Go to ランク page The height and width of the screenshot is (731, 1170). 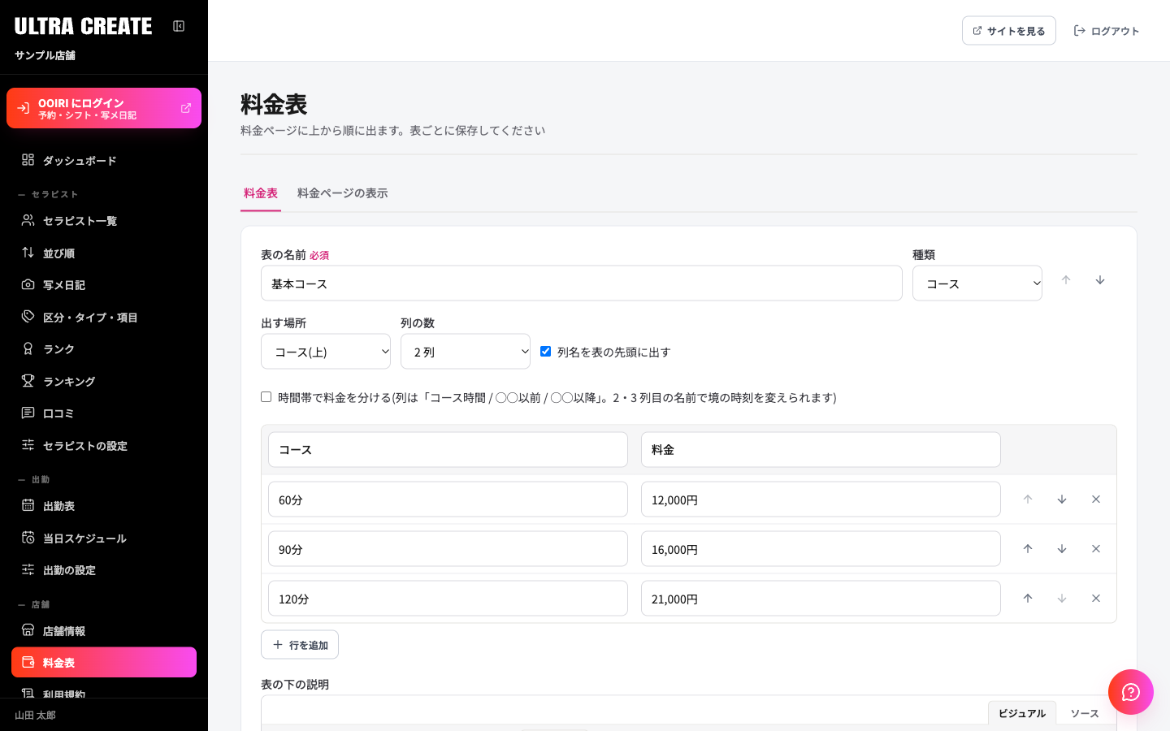[x=104, y=349]
